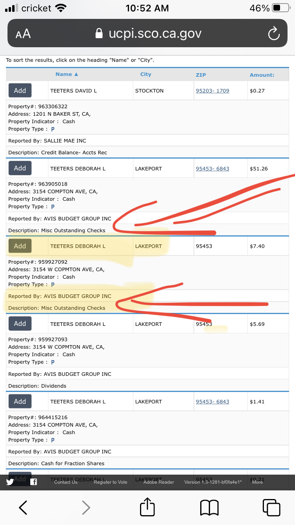Select Reported By: SALLIE MAE INC text
The width and height of the screenshot is (295, 525).
[x=47, y=140]
